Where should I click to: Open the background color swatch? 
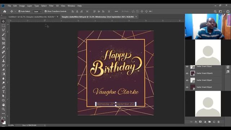(x=4, y=123)
